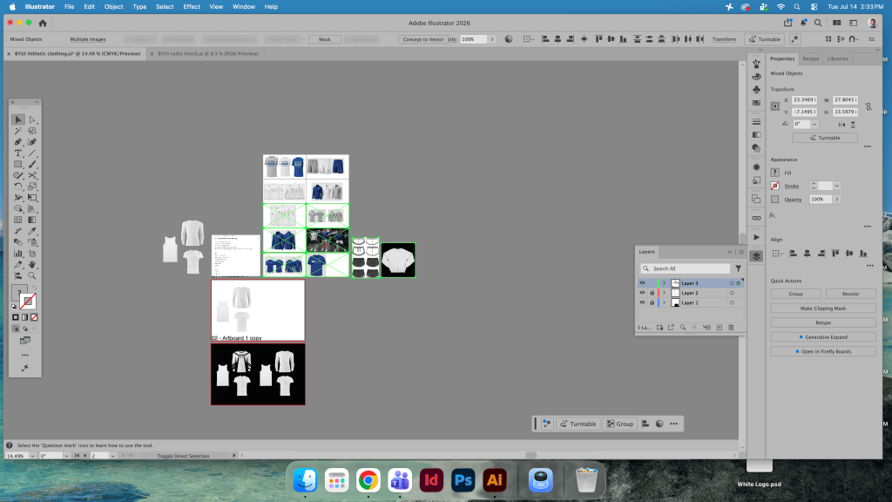Toggle visibility of Layer 2
This screenshot has height=502, width=892.
pyautogui.click(x=642, y=293)
